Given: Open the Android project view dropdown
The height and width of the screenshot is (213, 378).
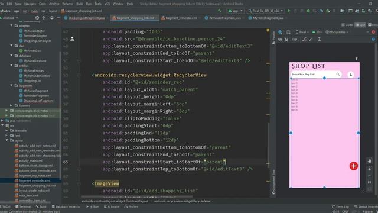Looking at the screenshot, I should (9, 18).
